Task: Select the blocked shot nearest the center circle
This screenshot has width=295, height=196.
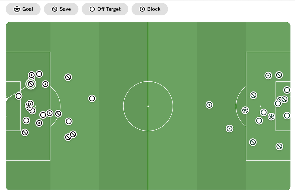Action: (x=210, y=105)
